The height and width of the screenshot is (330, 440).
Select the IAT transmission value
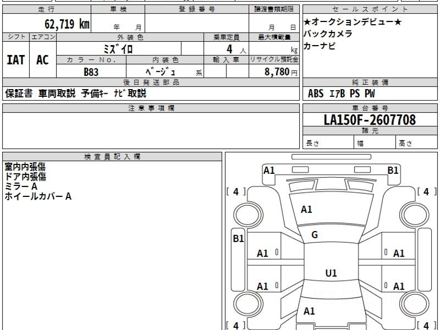(16, 60)
